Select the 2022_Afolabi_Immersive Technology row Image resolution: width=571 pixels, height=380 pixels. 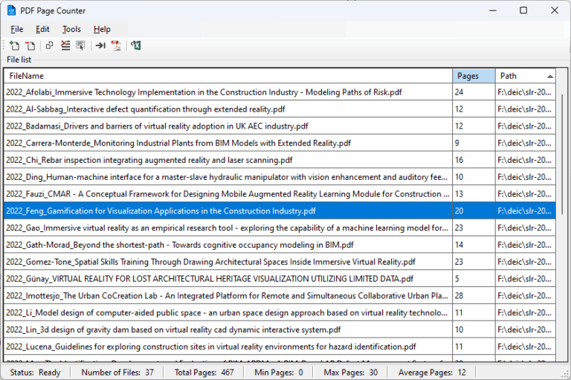[x=280, y=92]
